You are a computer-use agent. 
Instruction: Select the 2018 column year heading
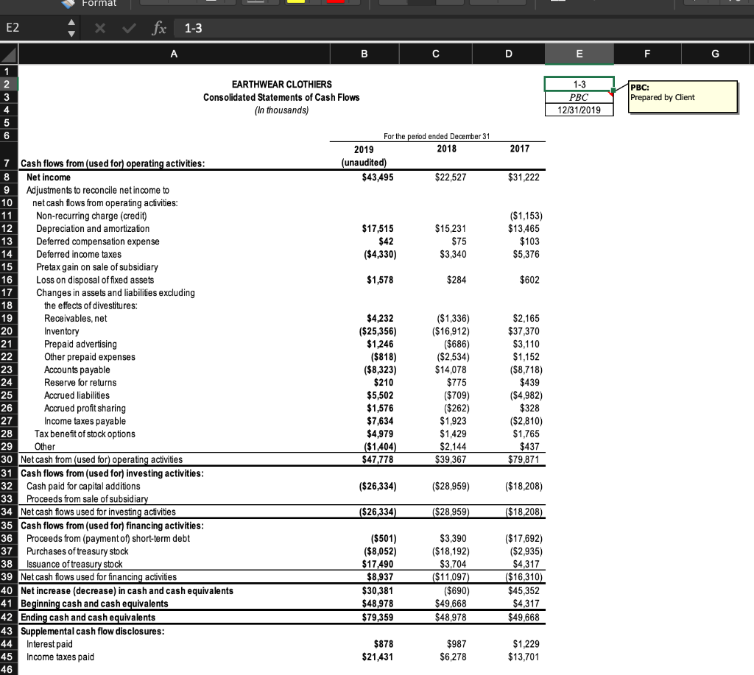point(447,149)
